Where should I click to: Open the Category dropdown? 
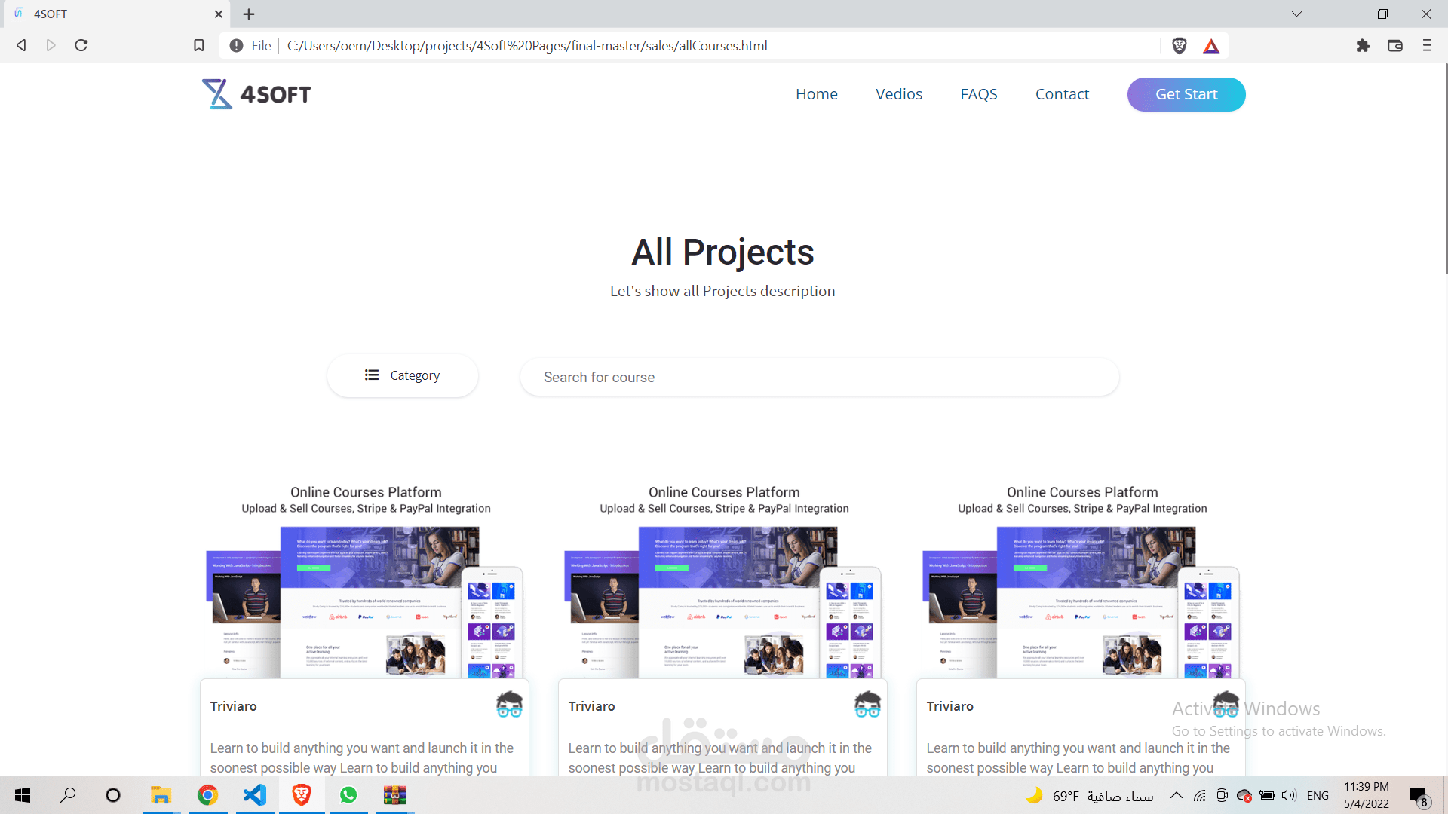[403, 375]
